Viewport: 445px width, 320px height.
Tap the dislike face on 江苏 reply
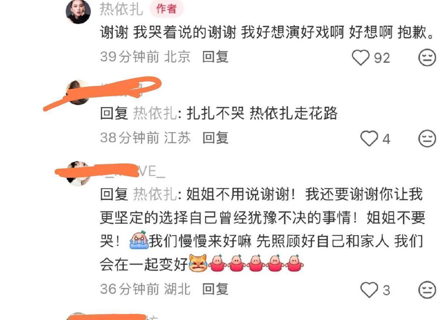click(427, 139)
